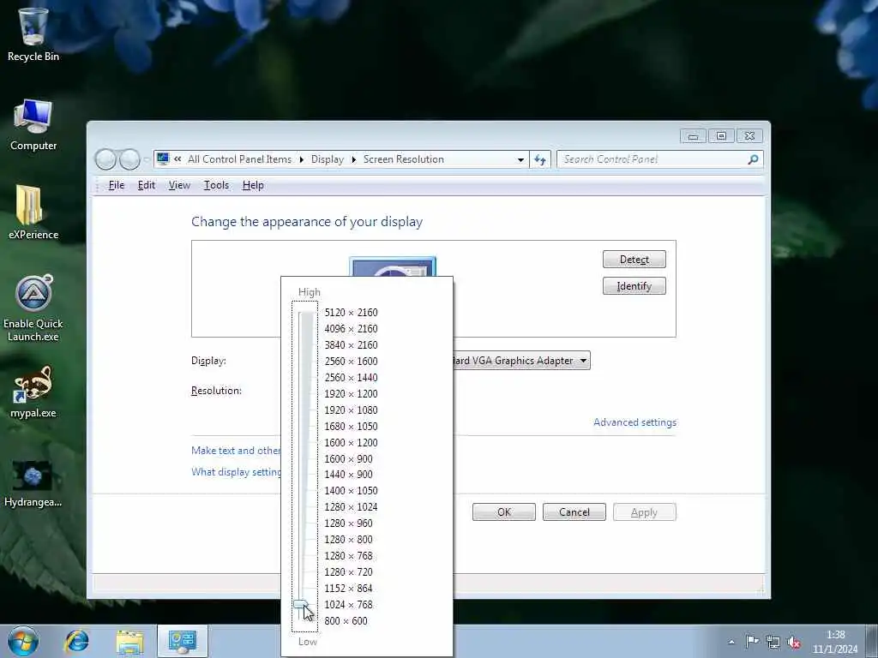This screenshot has width=878, height=658.
Task: Click the resolution slider thumb
Action: [301, 605]
